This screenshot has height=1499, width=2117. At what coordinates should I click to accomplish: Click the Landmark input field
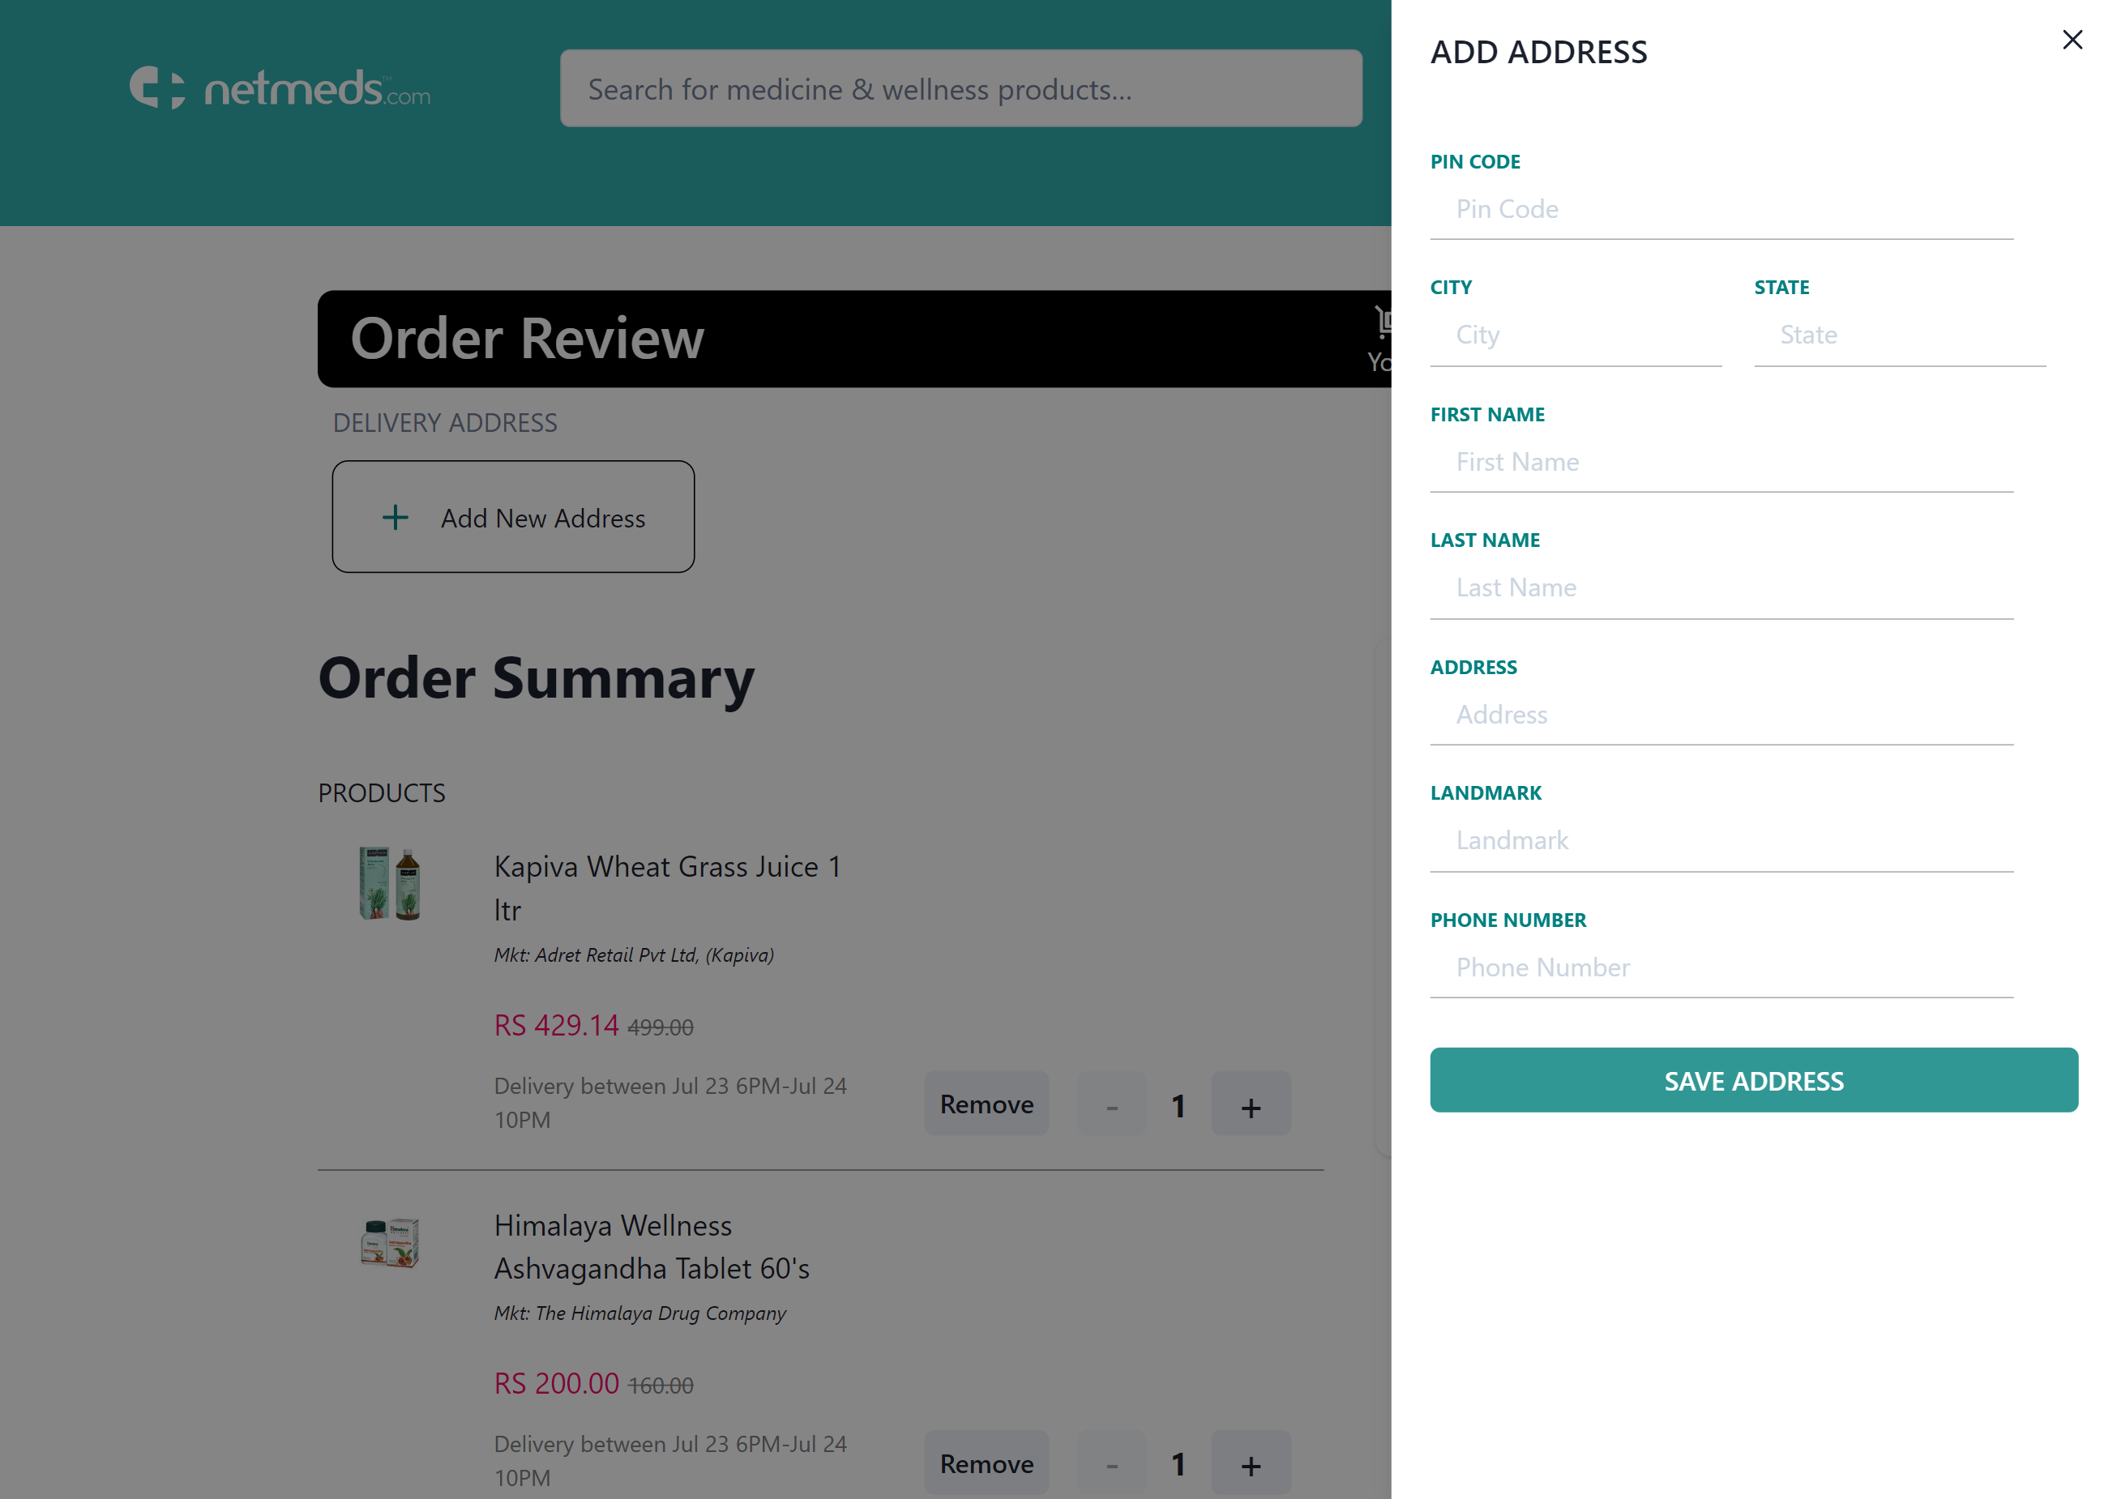pos(1720,840)
